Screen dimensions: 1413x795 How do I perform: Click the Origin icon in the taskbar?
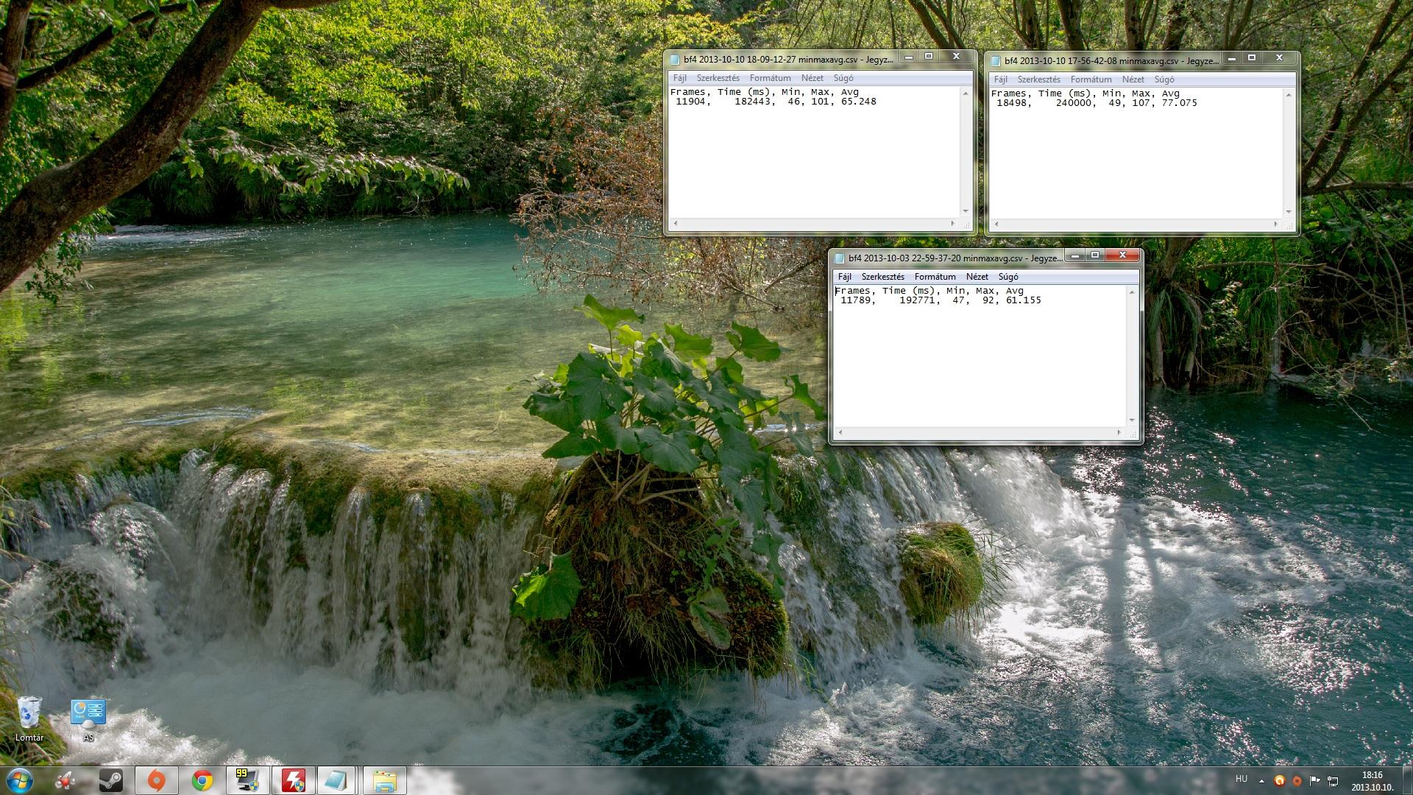pyautogui.click(x=157, y=780)
